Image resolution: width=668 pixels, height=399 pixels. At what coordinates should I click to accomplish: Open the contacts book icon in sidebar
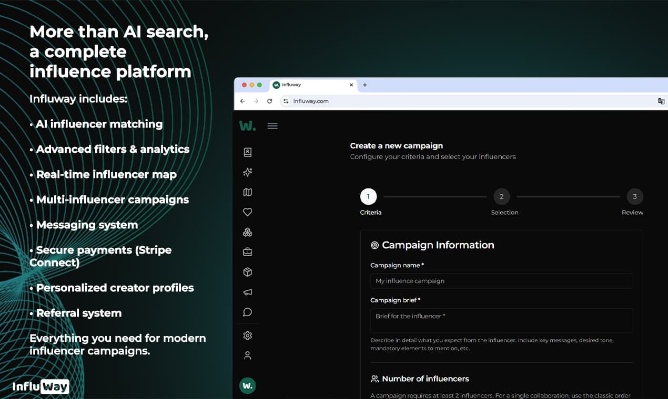tap(248, 152)
